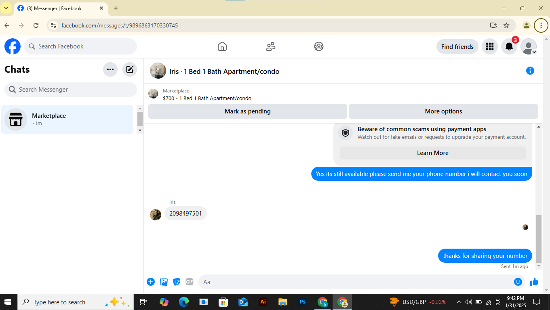Open the Windows Start menu
The height and width of the screenshot is (310, 550).
[8, 302]
